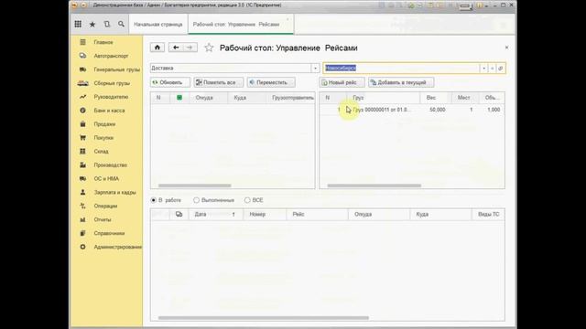Image resolution: width=586 pixels, height=329 pixels.
Task: Open history icon in top toolbar
Action: (x=107, y=24)
